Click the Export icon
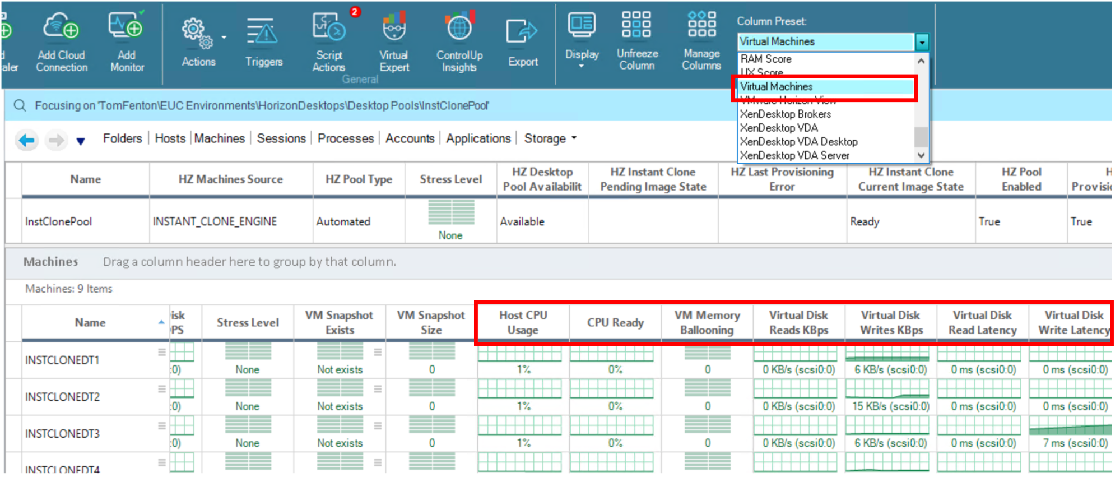1120x477 pixels. pos(522,31)
